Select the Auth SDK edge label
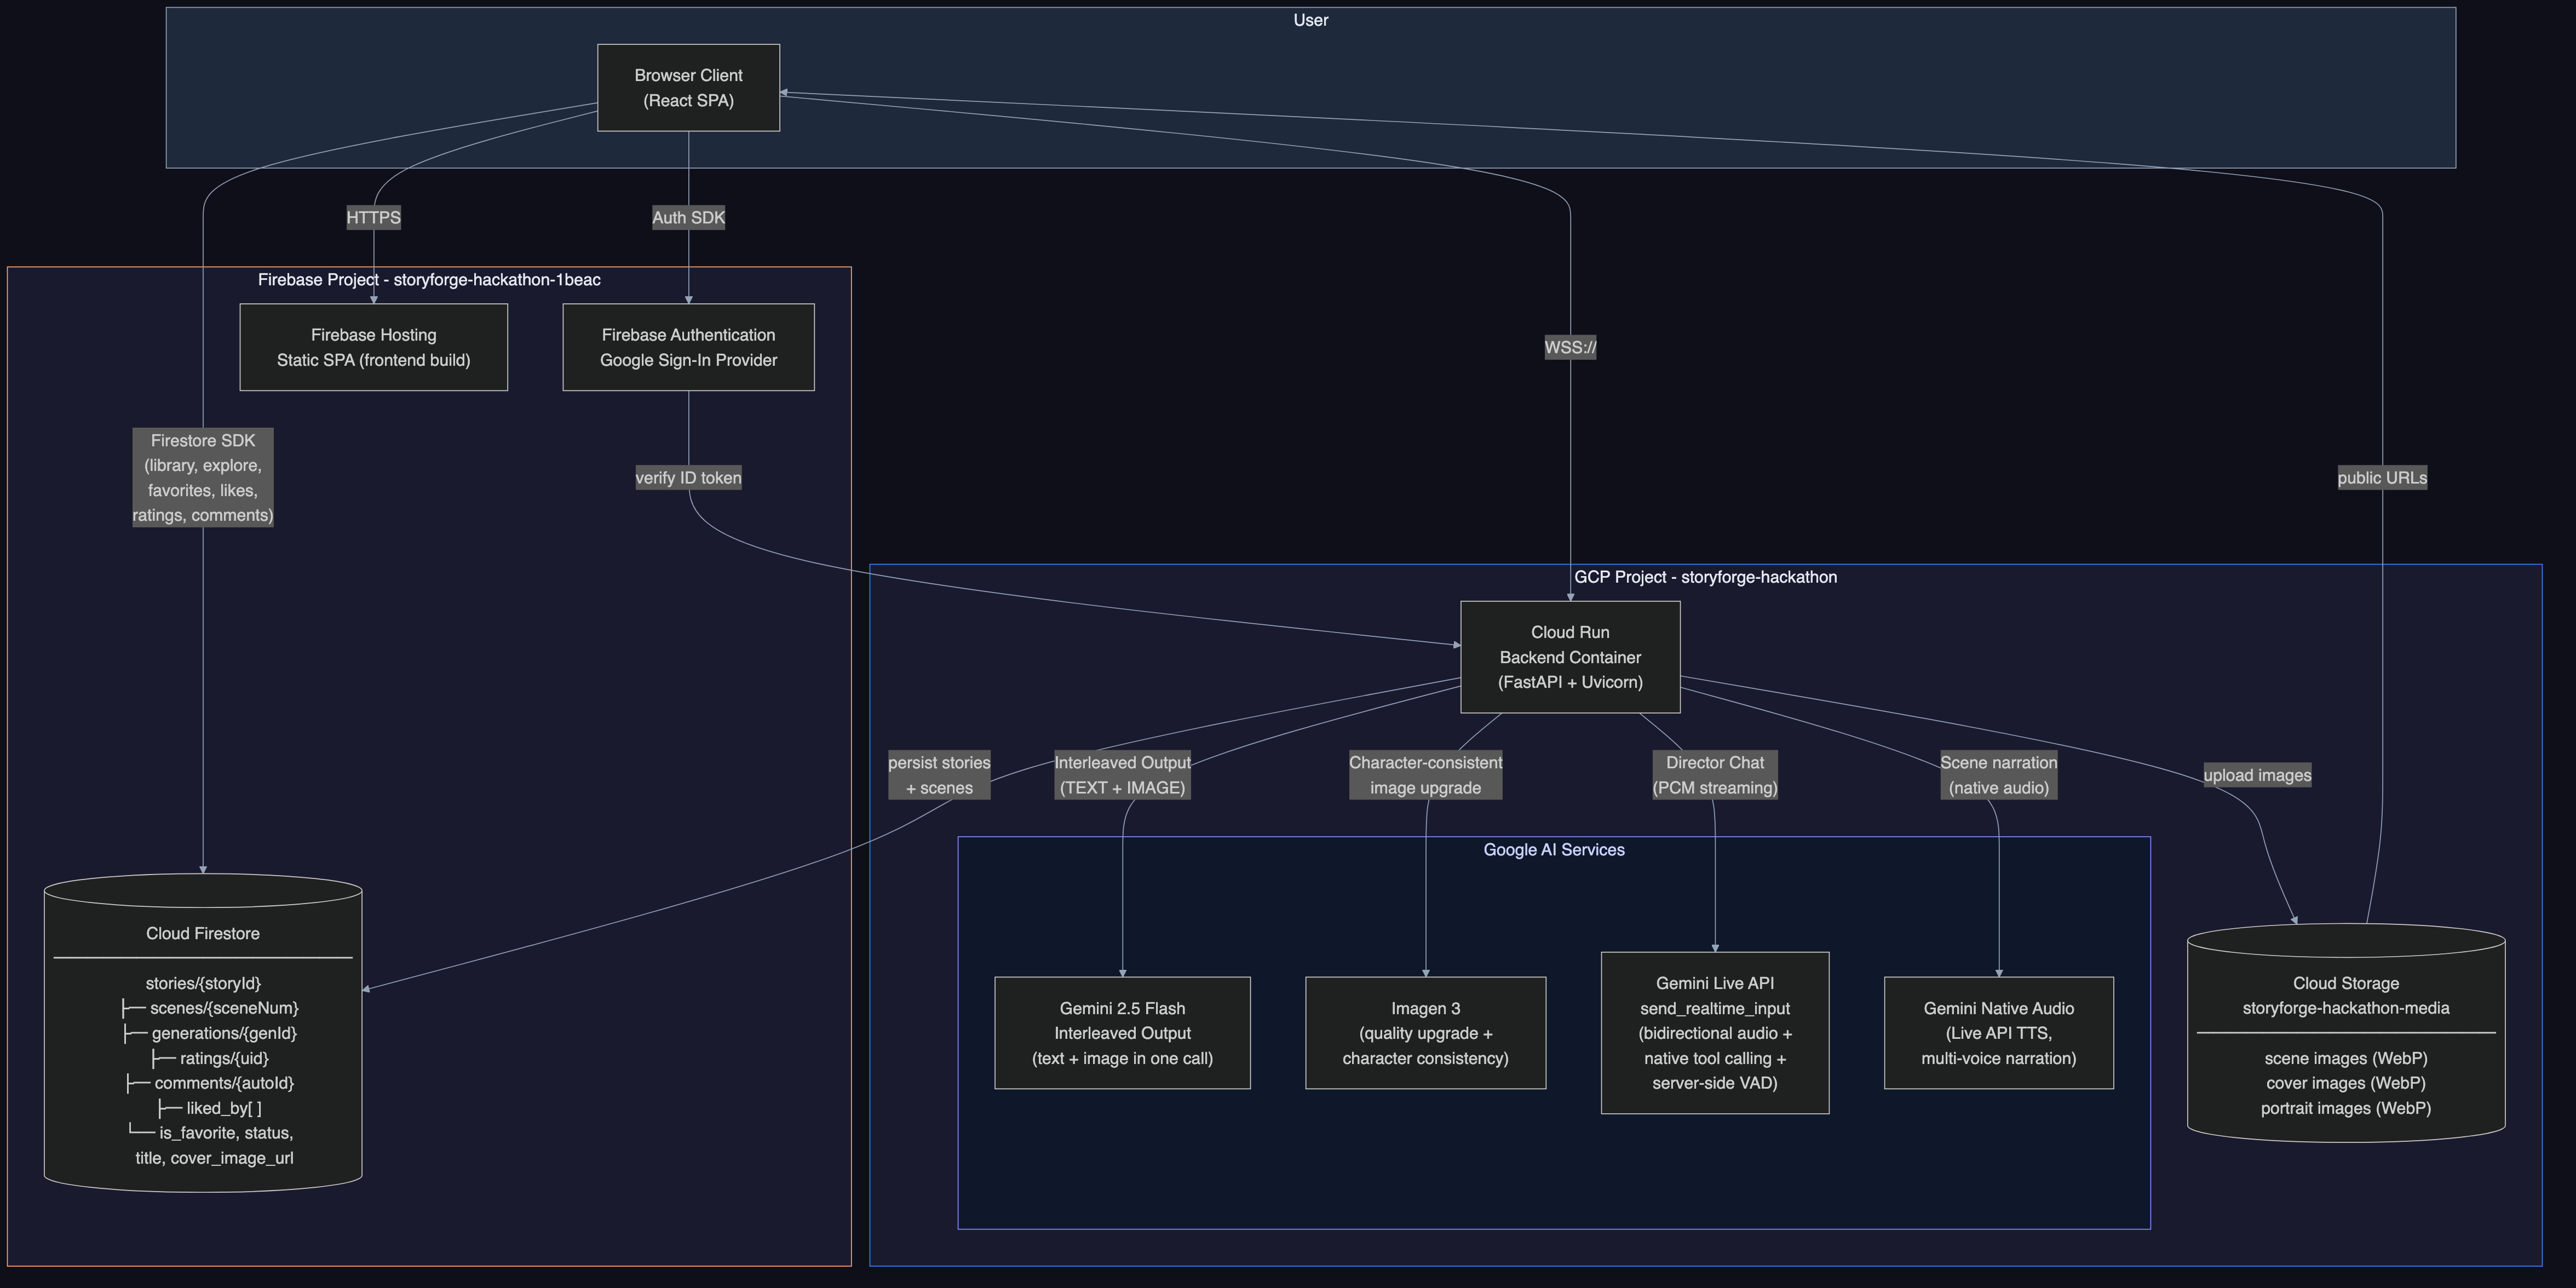 point(688,217)
